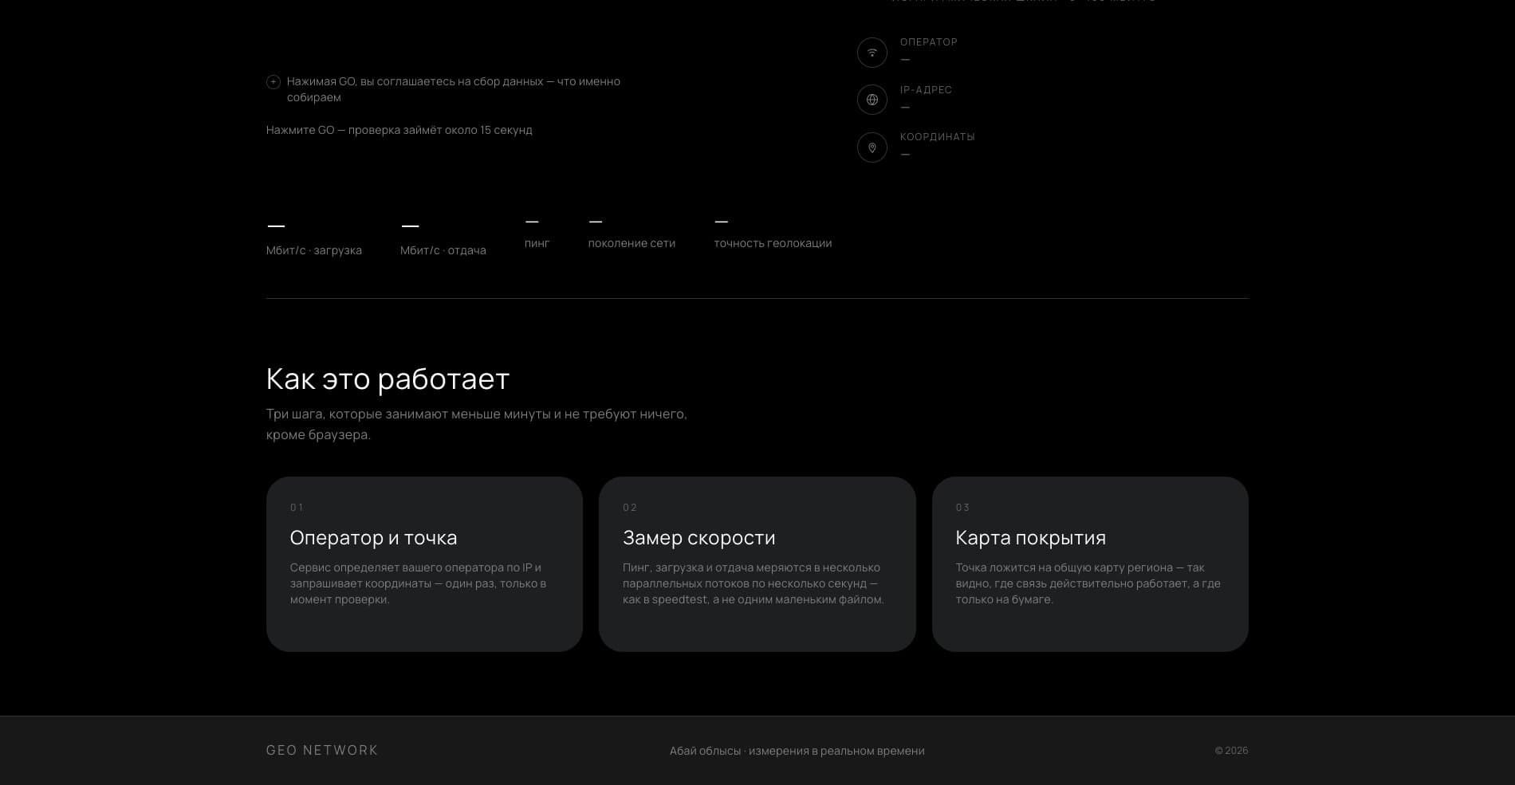1515x785 pixels.
Task: Click the "Нажимая GO, вы соглашаетесь" consent text
Action: pos(454,89)
